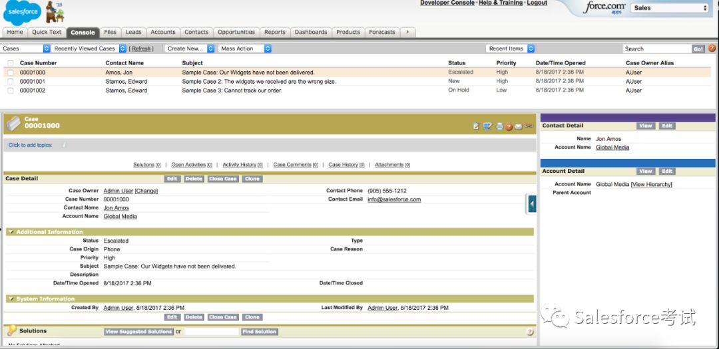The height and width of the screenshot is (349, 719).
Task: Open the help icon in Solutions section
Action: pos(530,332)
